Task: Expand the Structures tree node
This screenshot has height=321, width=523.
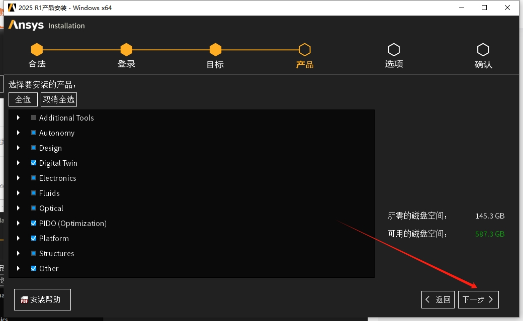Action: pos(18,253)
